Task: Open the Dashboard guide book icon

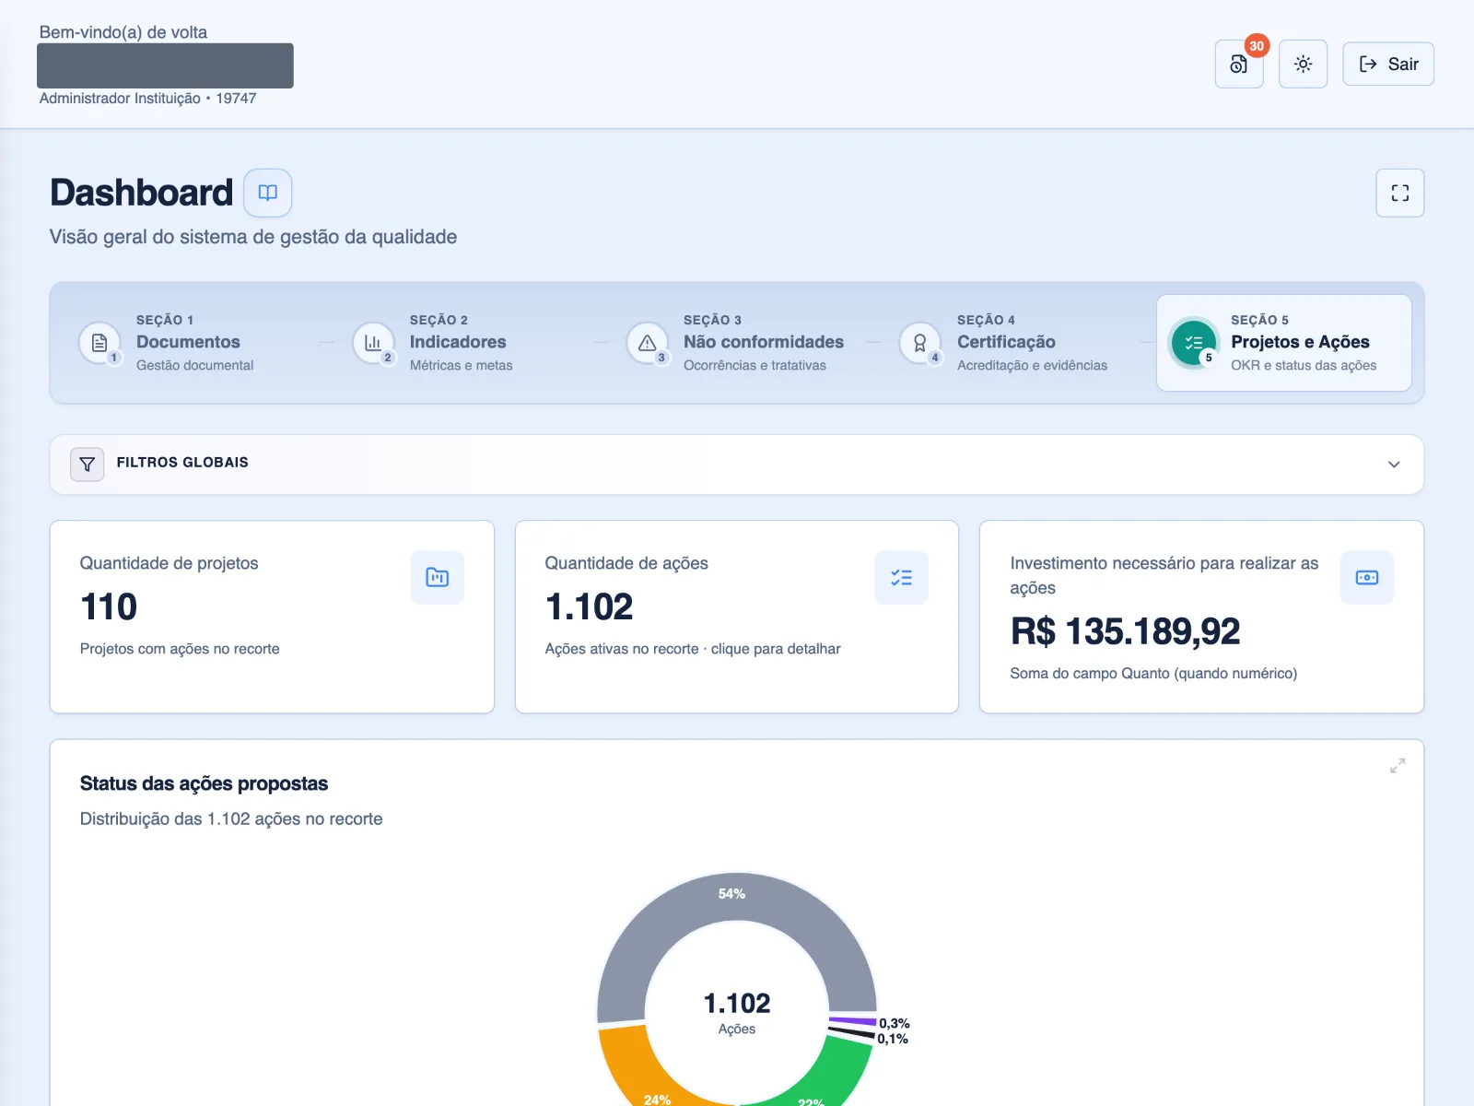Action: pos(267,193)
